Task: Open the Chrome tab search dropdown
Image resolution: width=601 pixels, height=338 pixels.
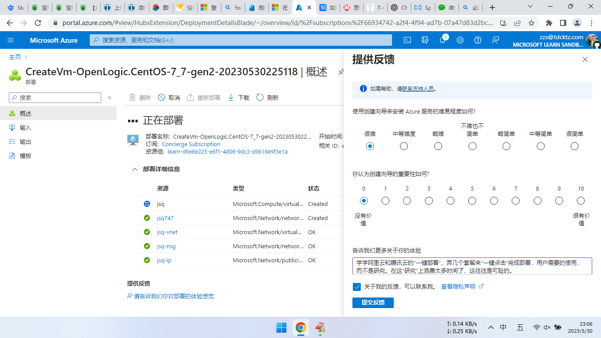Action: 530,7
